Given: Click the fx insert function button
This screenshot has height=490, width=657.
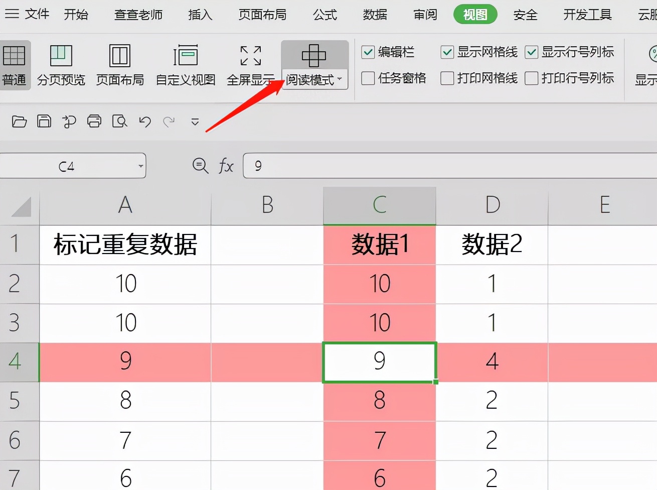Looking at the screenshot, I should coord(226,166).
